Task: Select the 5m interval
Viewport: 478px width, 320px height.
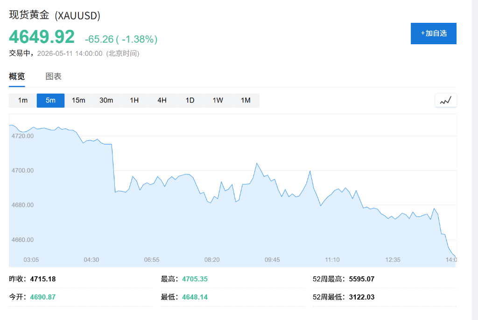Action: pos(50,101)
